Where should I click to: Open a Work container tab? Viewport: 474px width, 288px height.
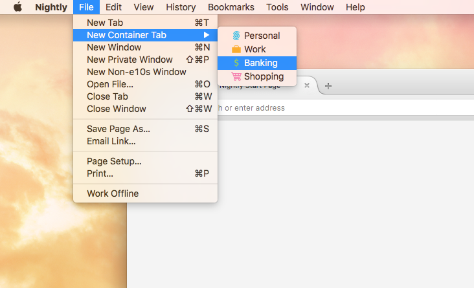257,49
